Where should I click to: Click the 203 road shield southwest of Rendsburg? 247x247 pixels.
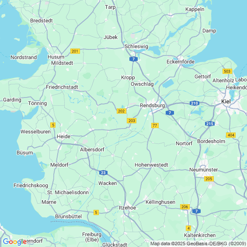tap(132, 121)
